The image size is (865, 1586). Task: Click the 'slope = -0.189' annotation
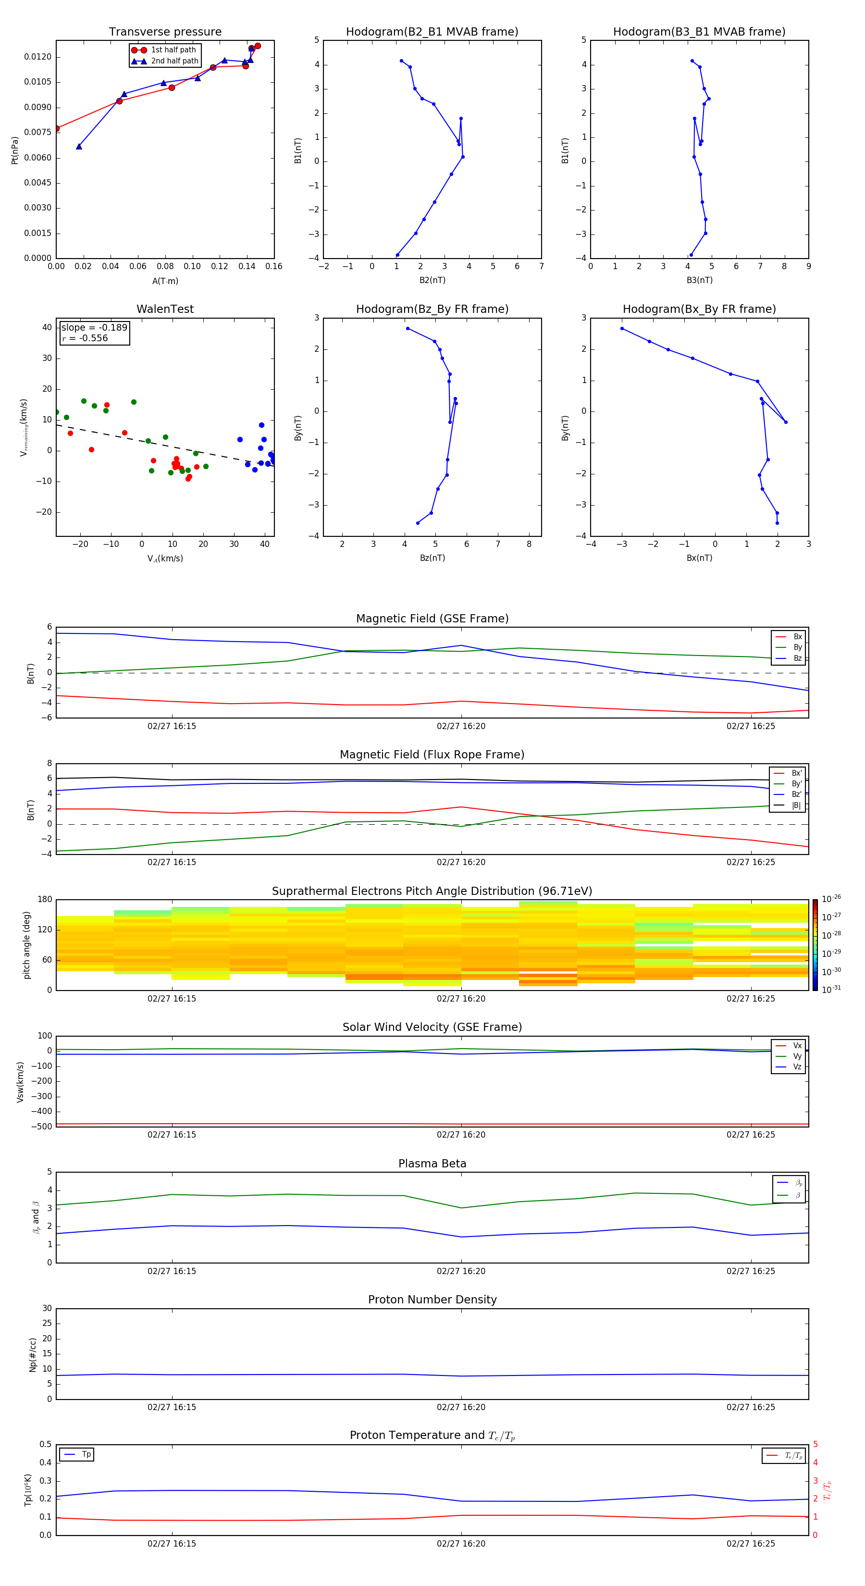pyautogui.click(x=94, y=328)
